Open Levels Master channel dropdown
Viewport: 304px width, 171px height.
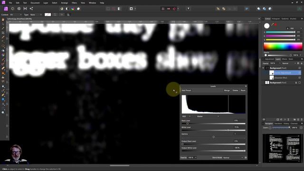point(208,116)
